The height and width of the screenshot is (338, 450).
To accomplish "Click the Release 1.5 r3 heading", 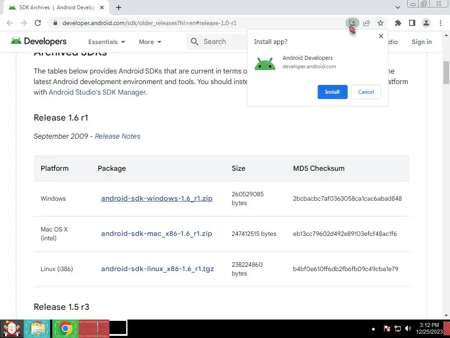I will pos(62,307).
